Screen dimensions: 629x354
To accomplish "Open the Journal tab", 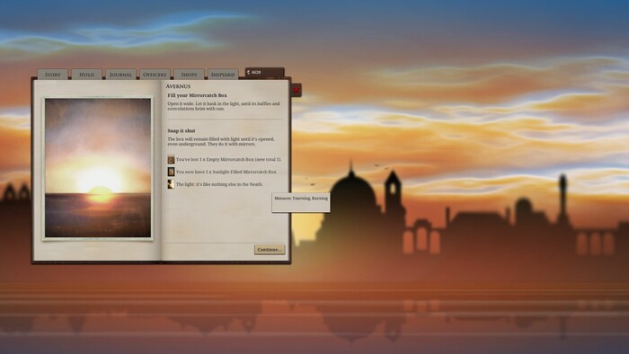I will point(120,75).
